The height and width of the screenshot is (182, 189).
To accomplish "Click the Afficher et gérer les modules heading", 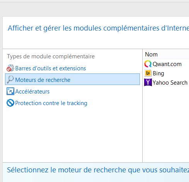I will [98, 28].
